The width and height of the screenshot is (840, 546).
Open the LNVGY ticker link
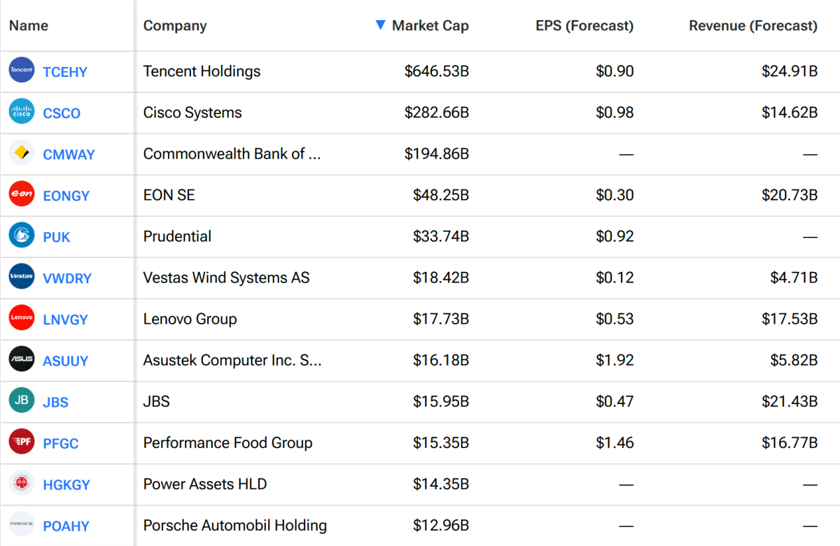pyautogui.click(x=66, y=319)
